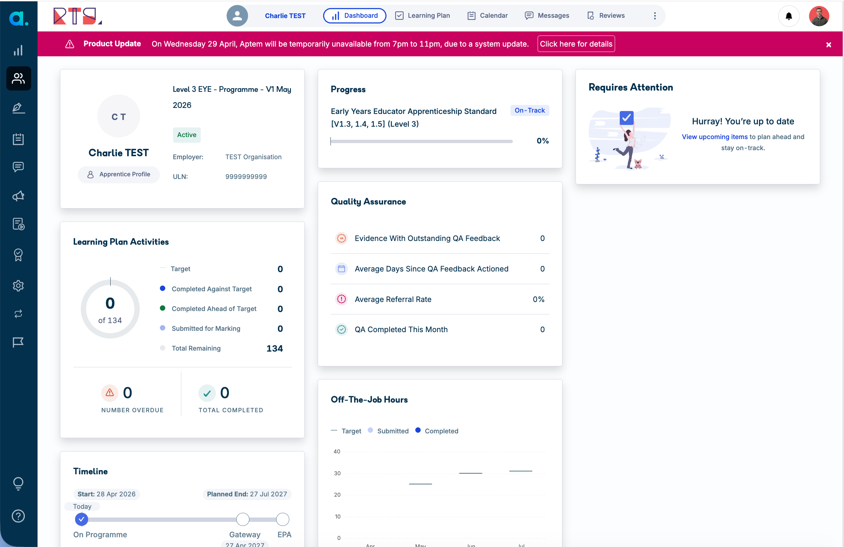Expand the three-dot more options menu

pos(655,16)
